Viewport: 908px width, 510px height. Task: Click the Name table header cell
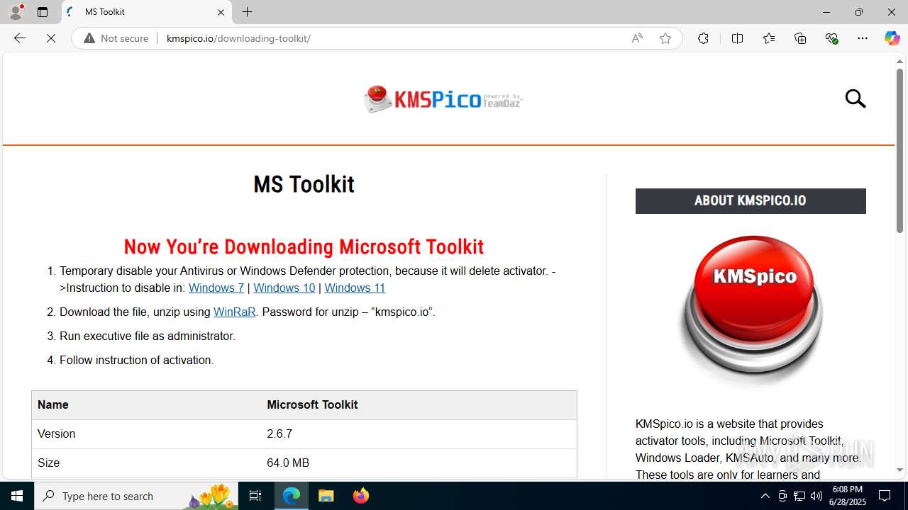click(146, 405)
